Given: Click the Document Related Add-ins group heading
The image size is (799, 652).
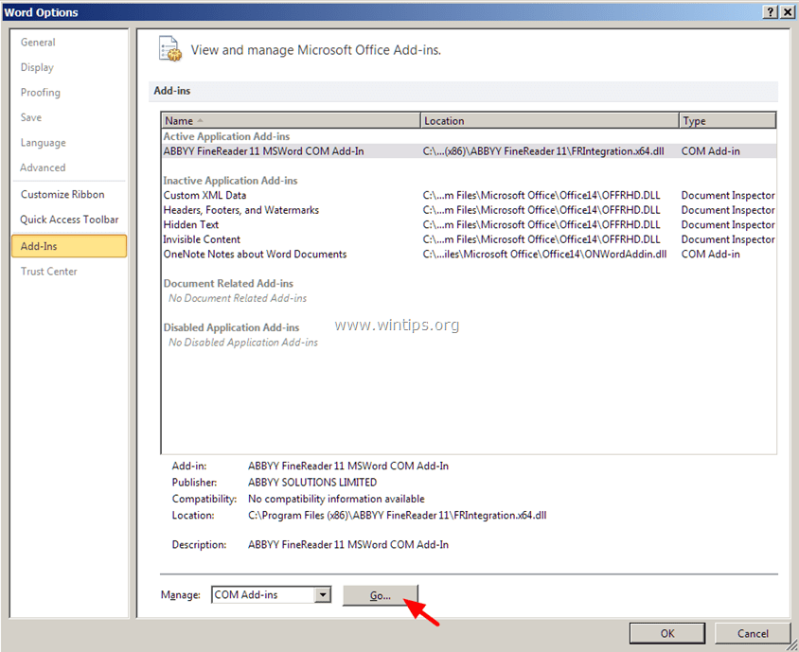Looking at the screenshot, I should [x=228, y=284].
